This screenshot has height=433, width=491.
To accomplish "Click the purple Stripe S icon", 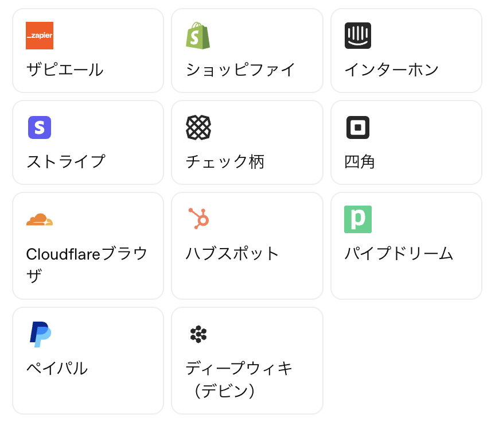I will click(40, 127).
